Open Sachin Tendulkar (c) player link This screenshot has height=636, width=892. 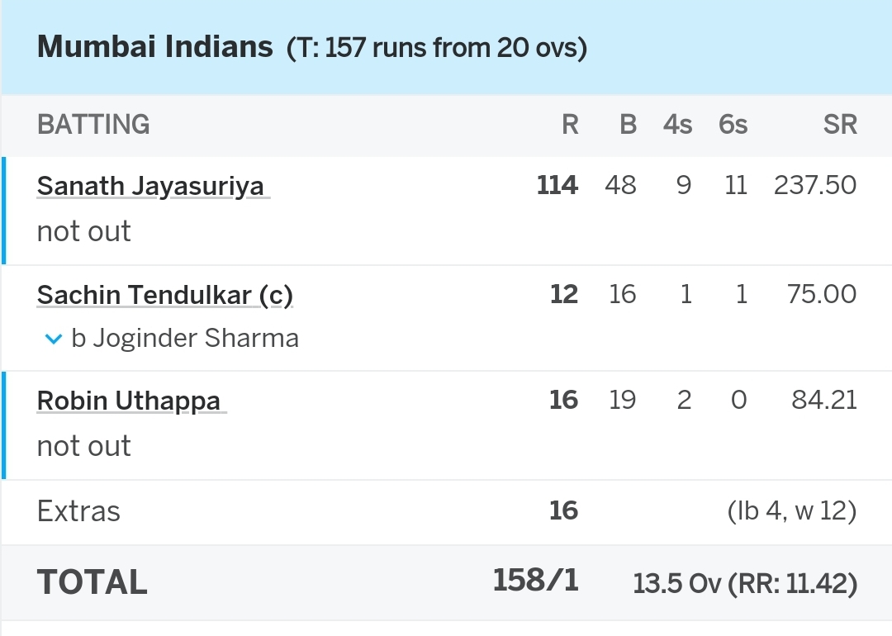click(x=165, y=295)
